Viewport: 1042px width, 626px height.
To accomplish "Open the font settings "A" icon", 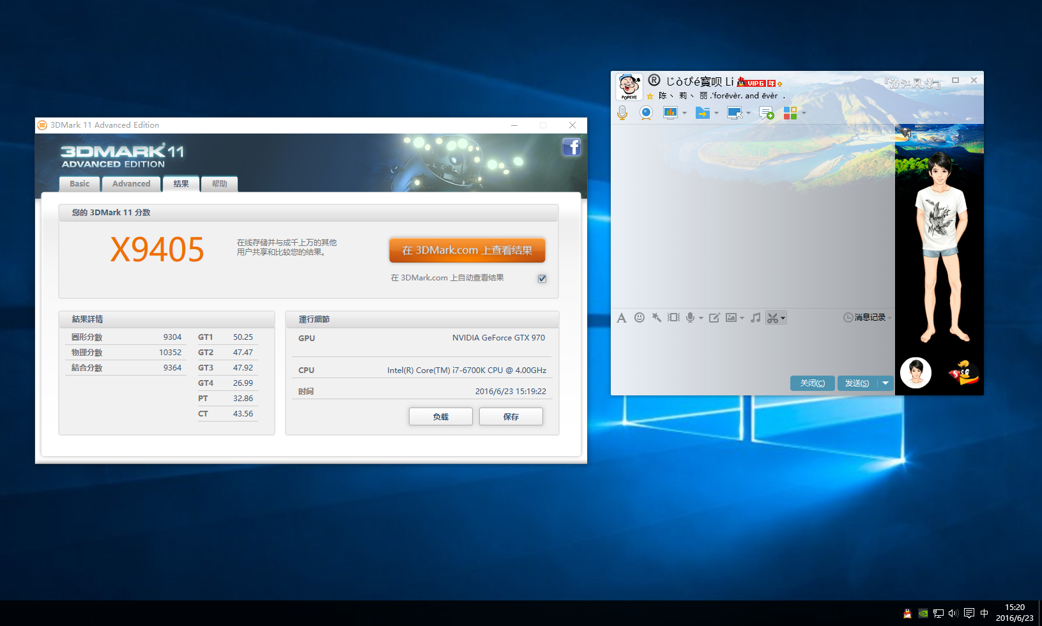I will [622, 317].
